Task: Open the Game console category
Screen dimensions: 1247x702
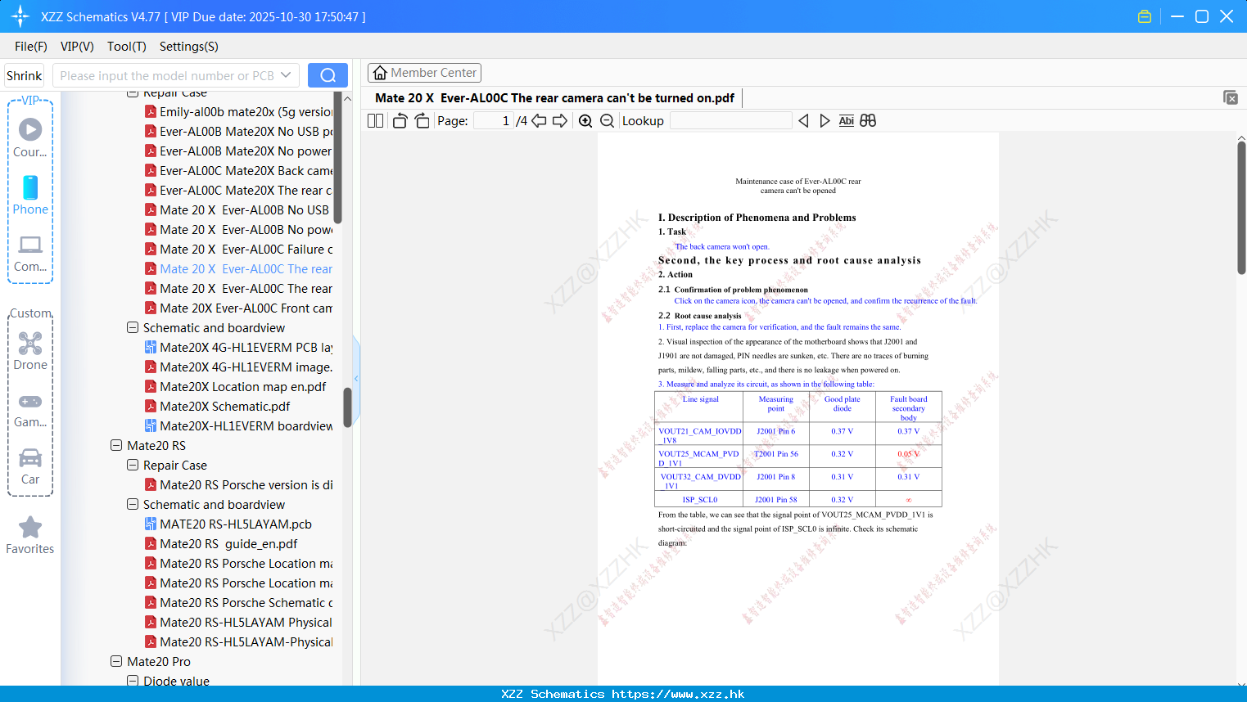Action: [30, 409]
